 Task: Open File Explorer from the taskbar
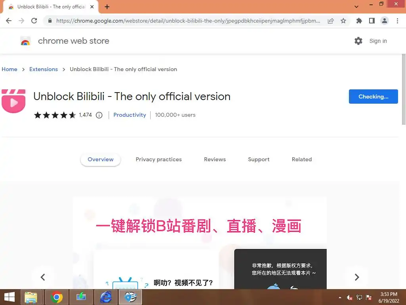(31, 297)
